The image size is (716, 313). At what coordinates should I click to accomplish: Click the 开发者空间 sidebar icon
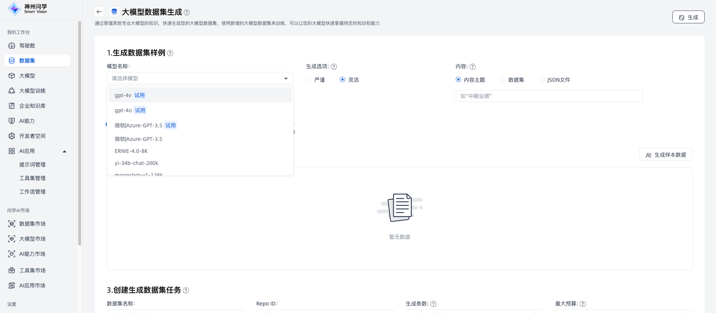tap(12, 136)
